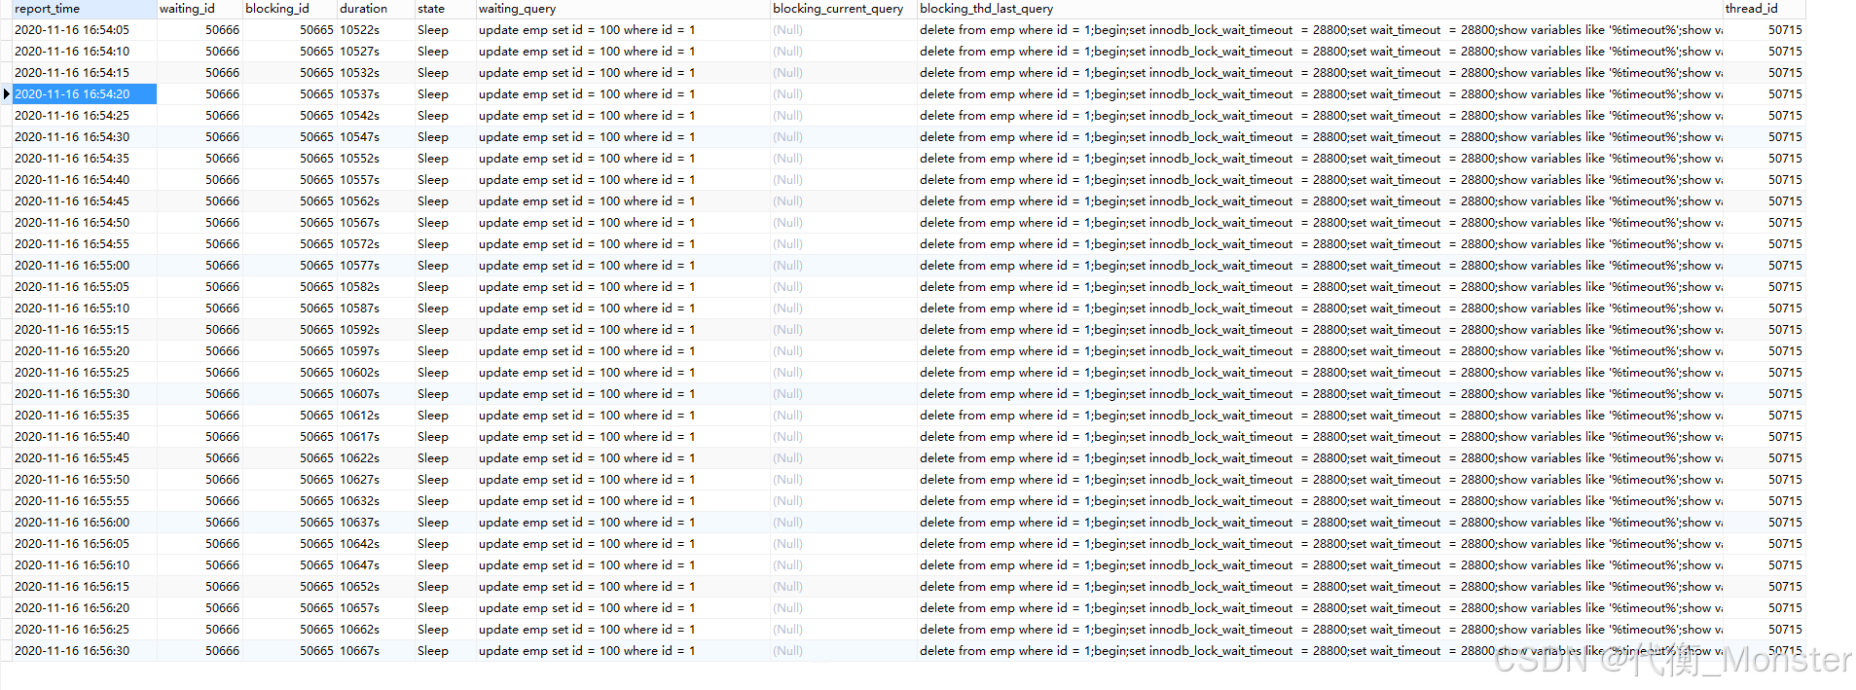Screen dimensions: 1856x690
Task: Select duration cell 10552s
Action: click(376, 159)
